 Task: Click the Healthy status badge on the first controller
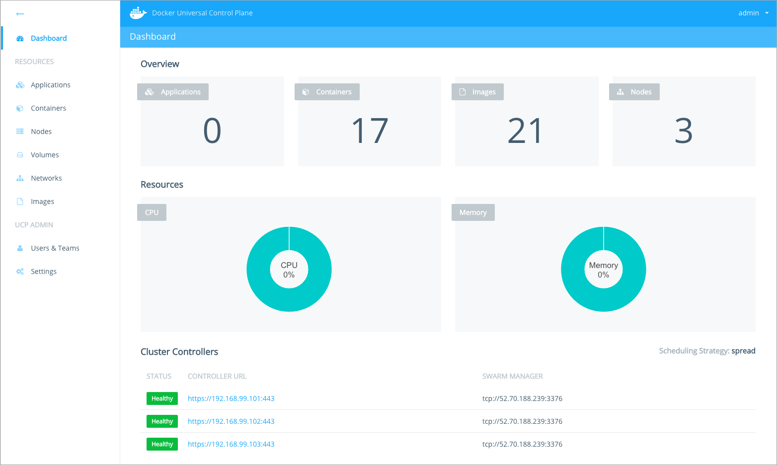162,398
